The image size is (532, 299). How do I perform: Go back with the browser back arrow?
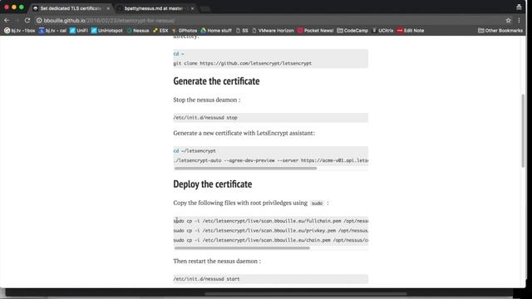click(x=7, y=20)
